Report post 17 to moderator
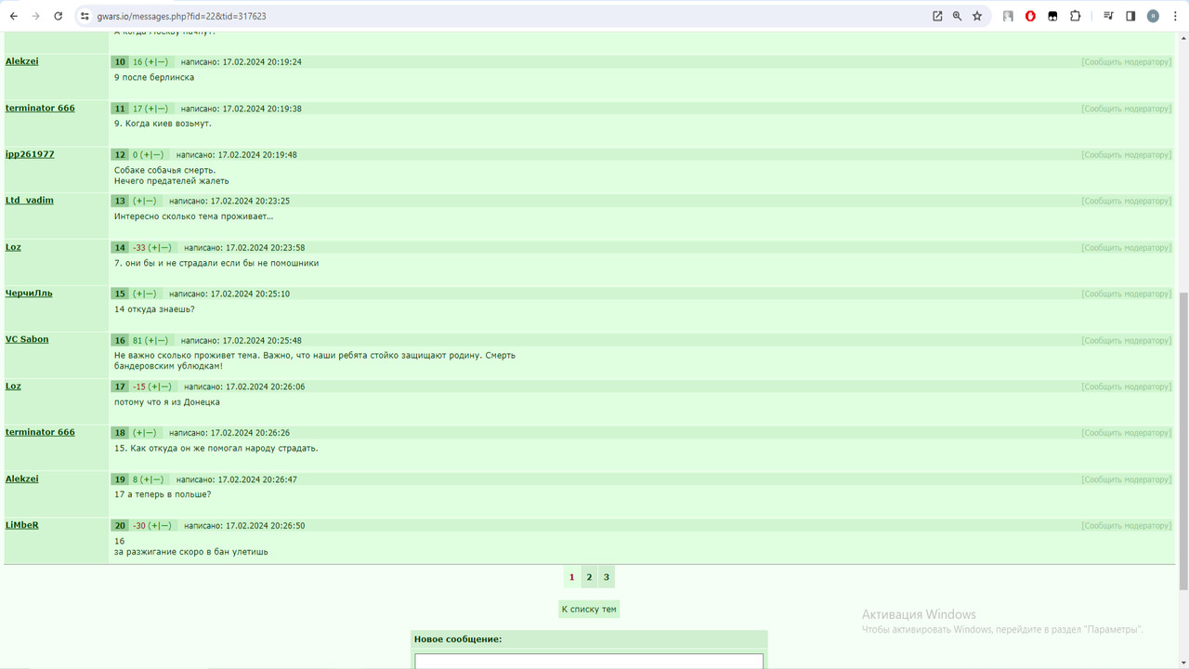Viewport: 1189px width, 669px height. pos(1126,387)
